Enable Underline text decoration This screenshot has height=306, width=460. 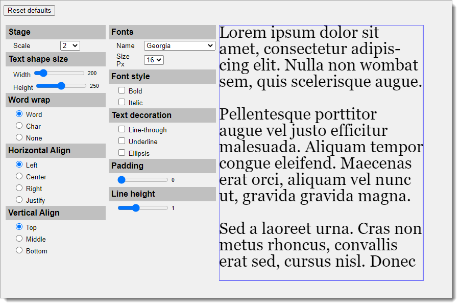[x=122, y=141]
